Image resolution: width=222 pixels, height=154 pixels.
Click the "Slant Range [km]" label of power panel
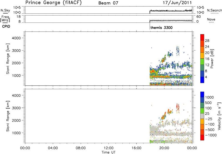pyautogui.click(x=8, y=59)
